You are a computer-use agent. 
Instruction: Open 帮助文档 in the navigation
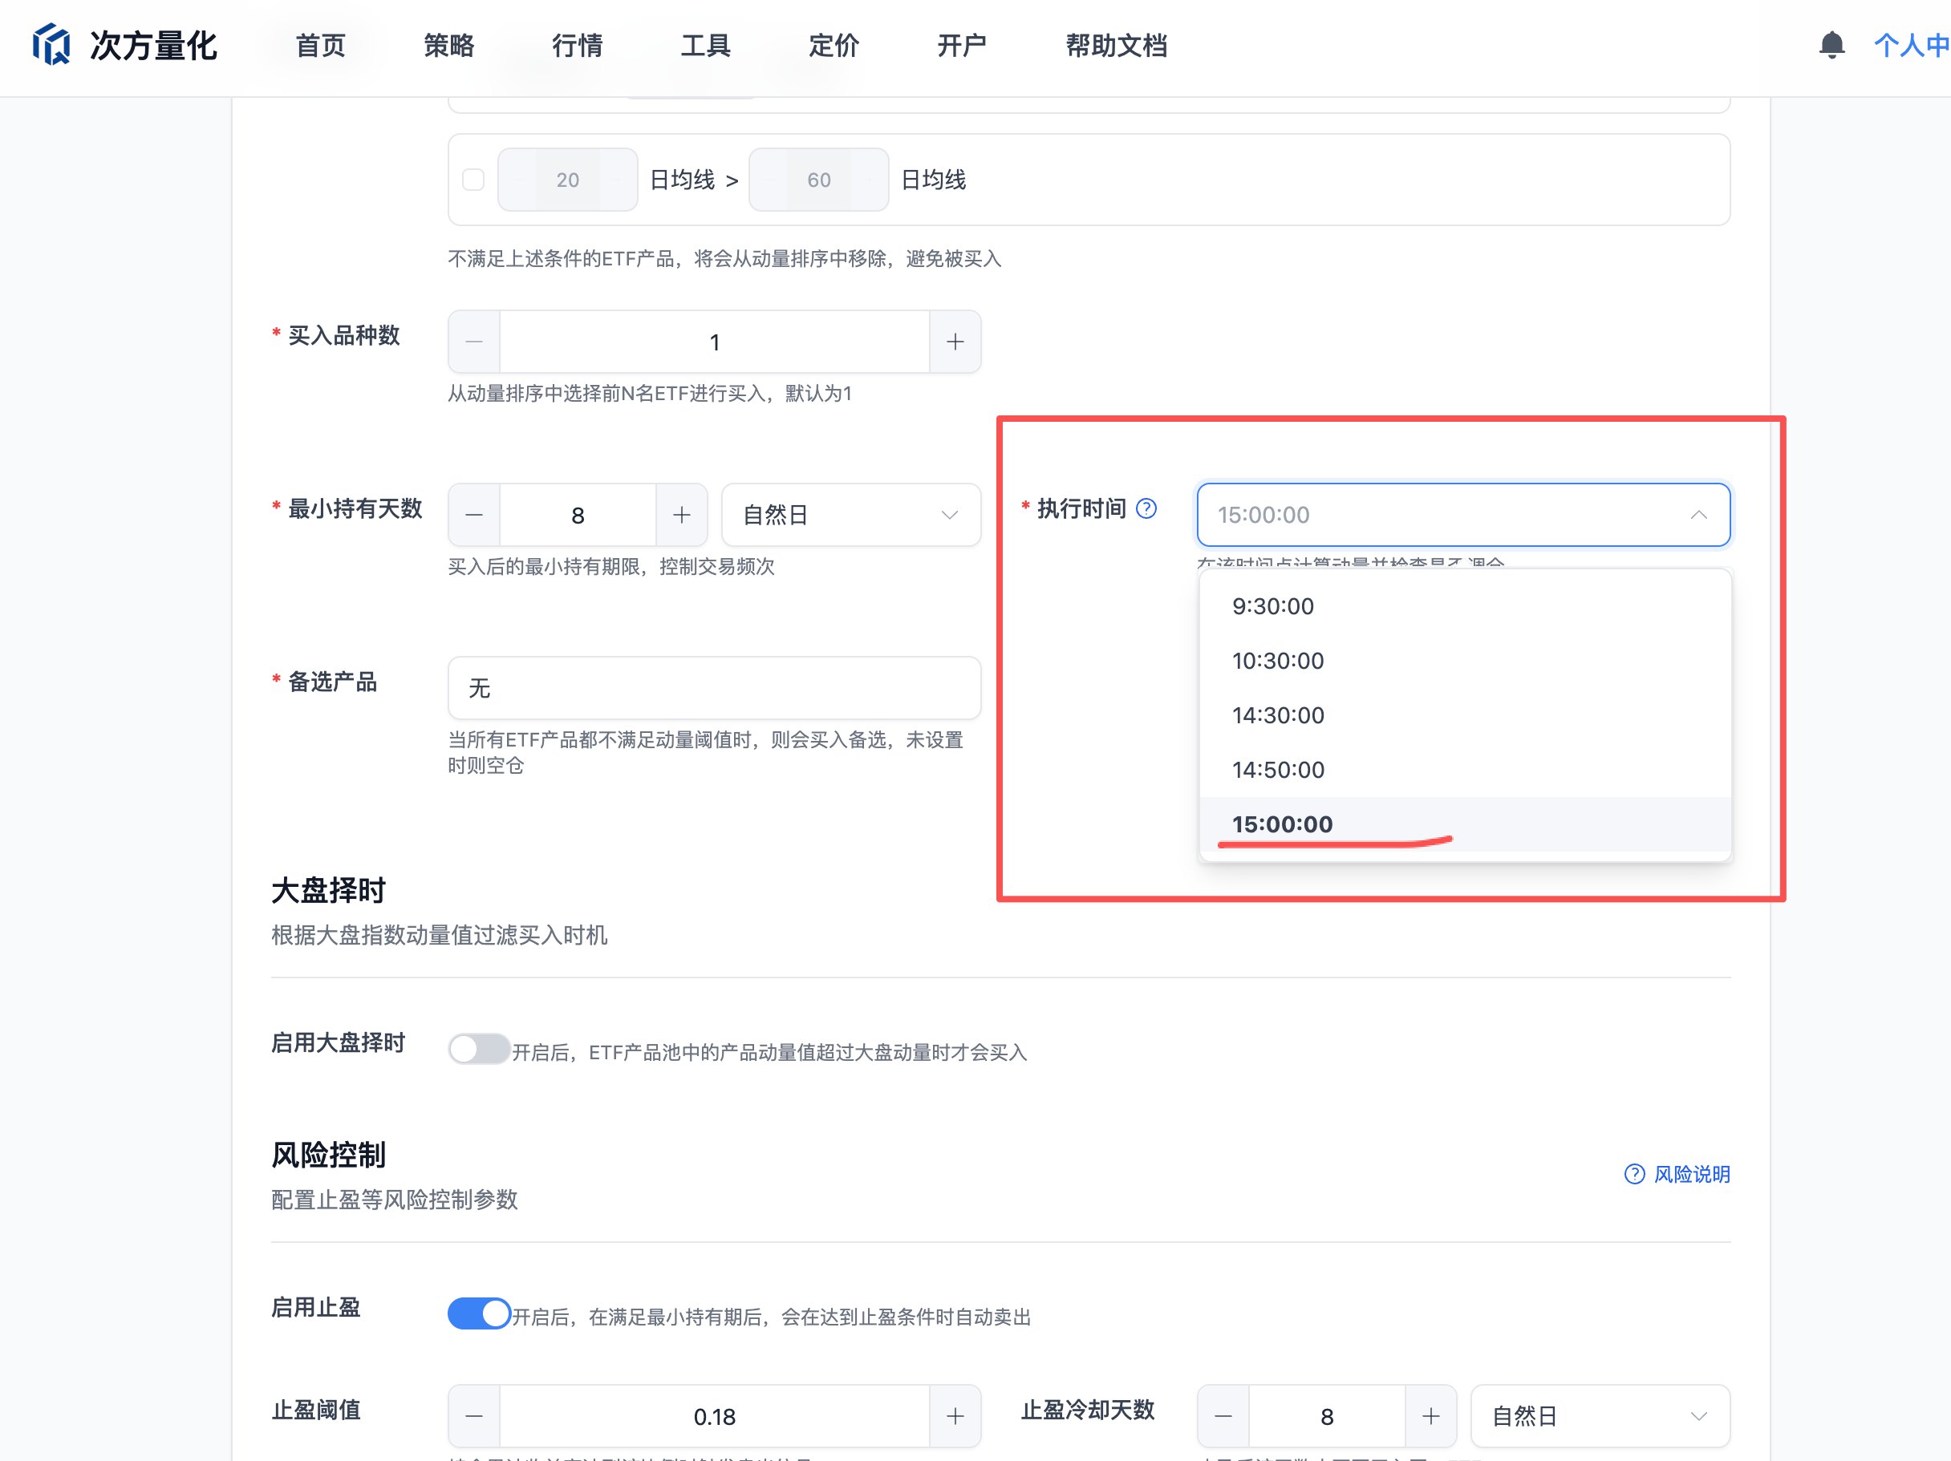[x=1116, y=46]
